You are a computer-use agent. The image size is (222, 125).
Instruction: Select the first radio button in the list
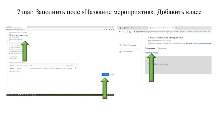tap(10, 43)
